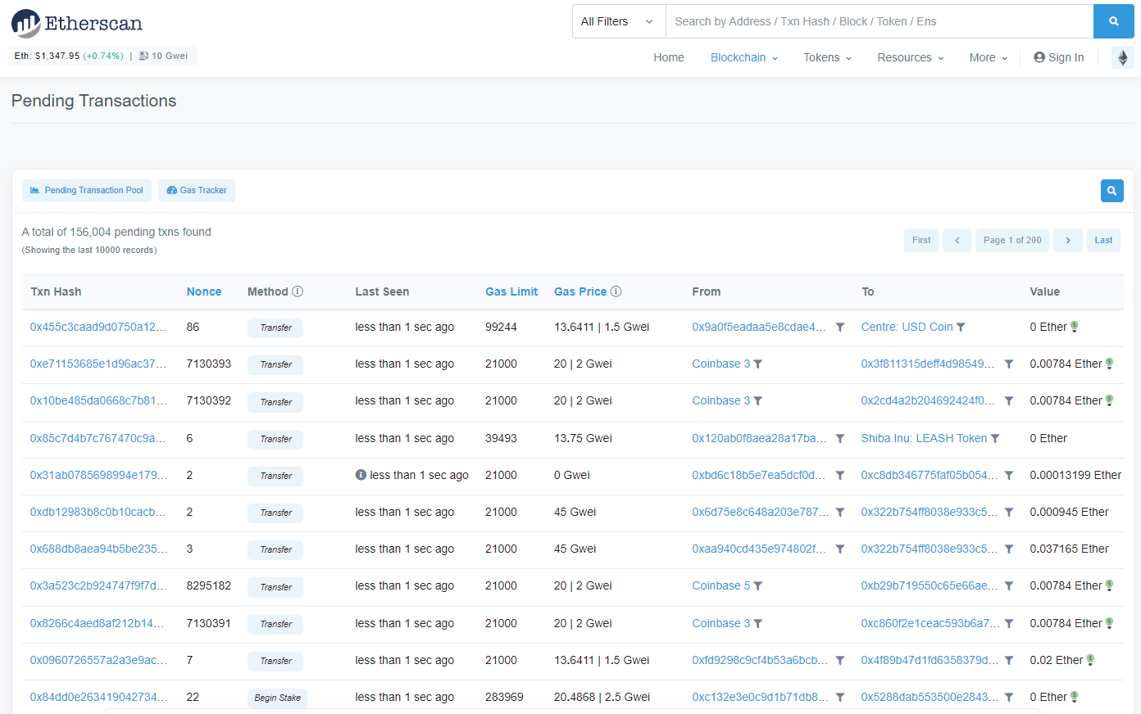Viewport: 1141px width, 714px height.
Task: Focus the address search input field
Action: (x=879, y=21)
